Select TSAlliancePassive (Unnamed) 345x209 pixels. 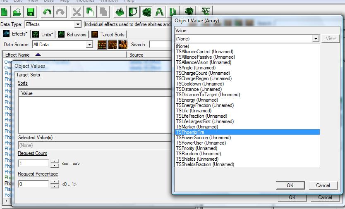[x=247, y=57]
